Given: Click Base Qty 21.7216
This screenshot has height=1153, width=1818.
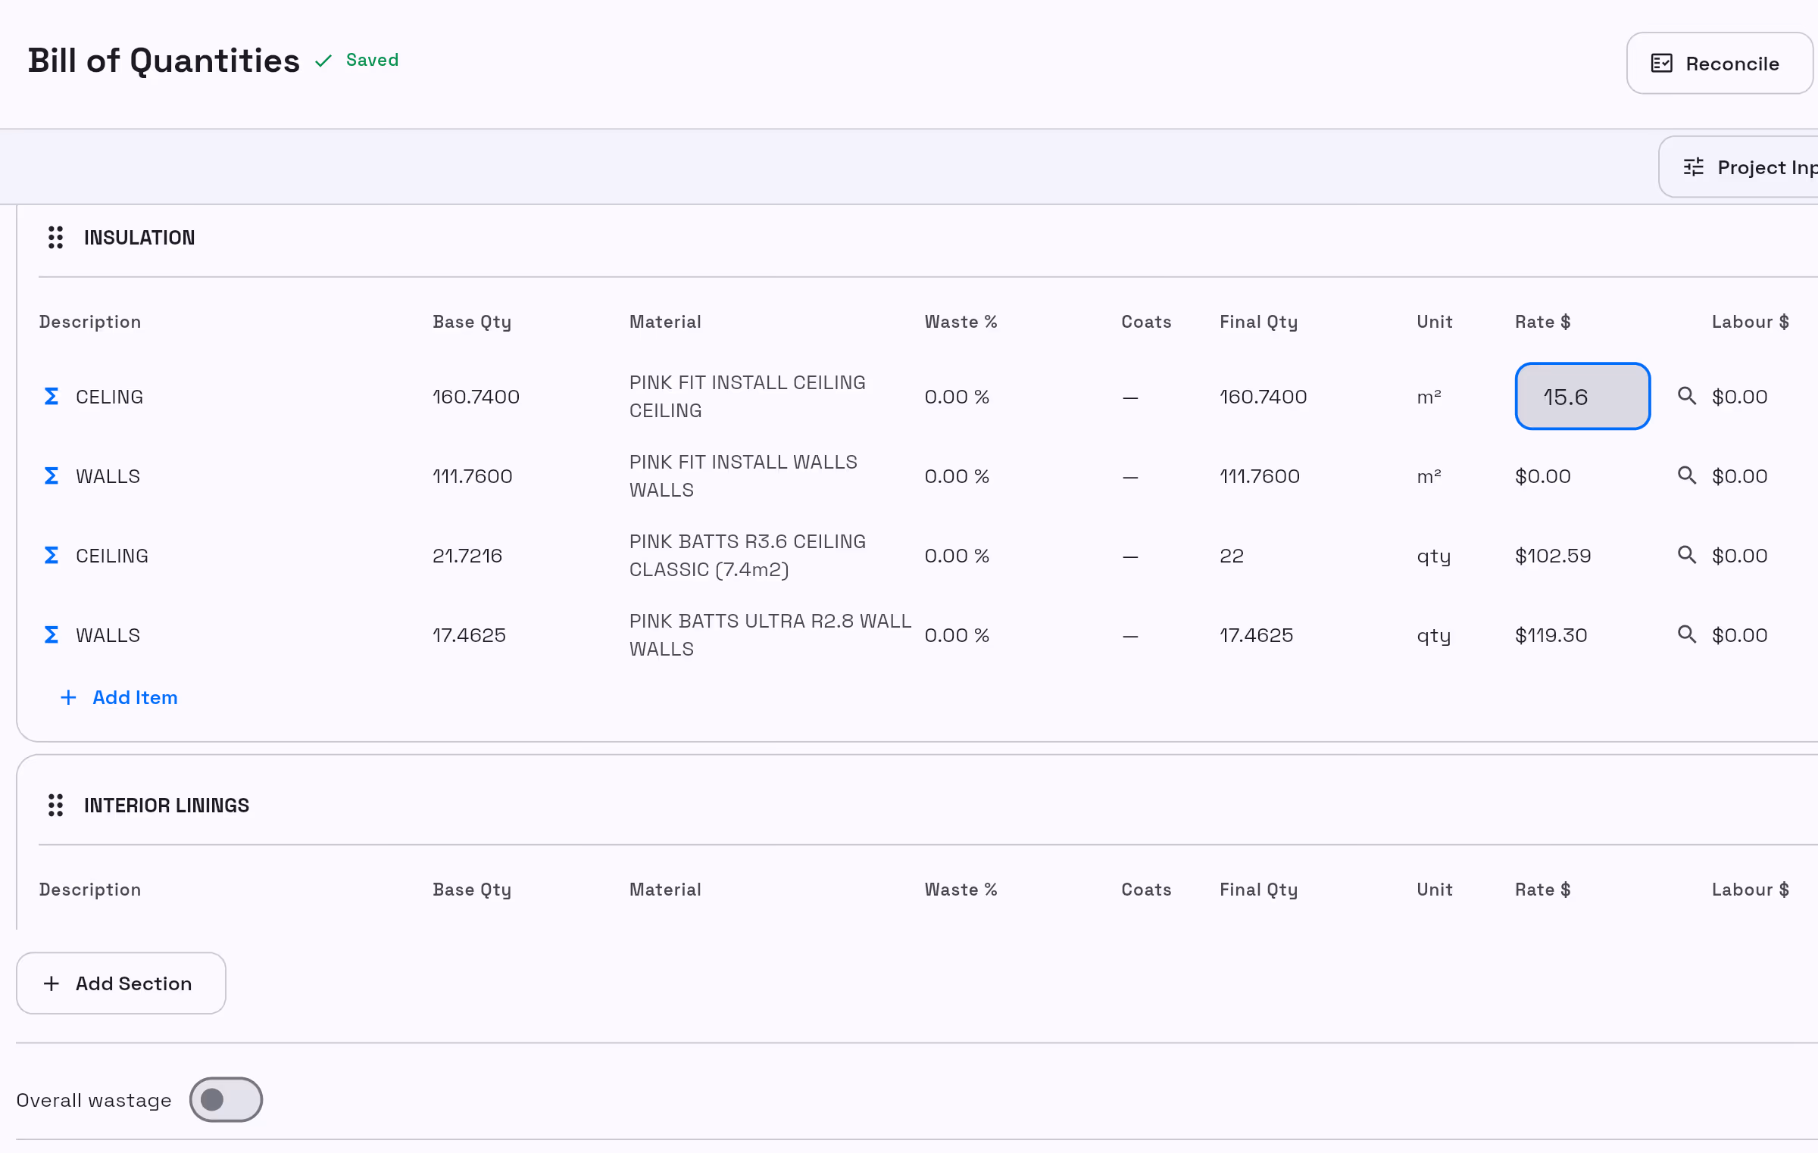Looking at the screenshot, I should (467, 556).
